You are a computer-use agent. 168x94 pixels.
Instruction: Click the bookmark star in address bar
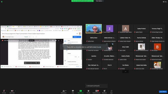coord(58,29)
